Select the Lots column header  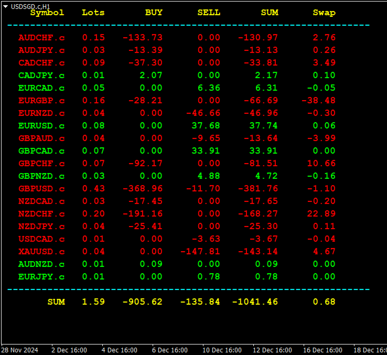point(93,13)
